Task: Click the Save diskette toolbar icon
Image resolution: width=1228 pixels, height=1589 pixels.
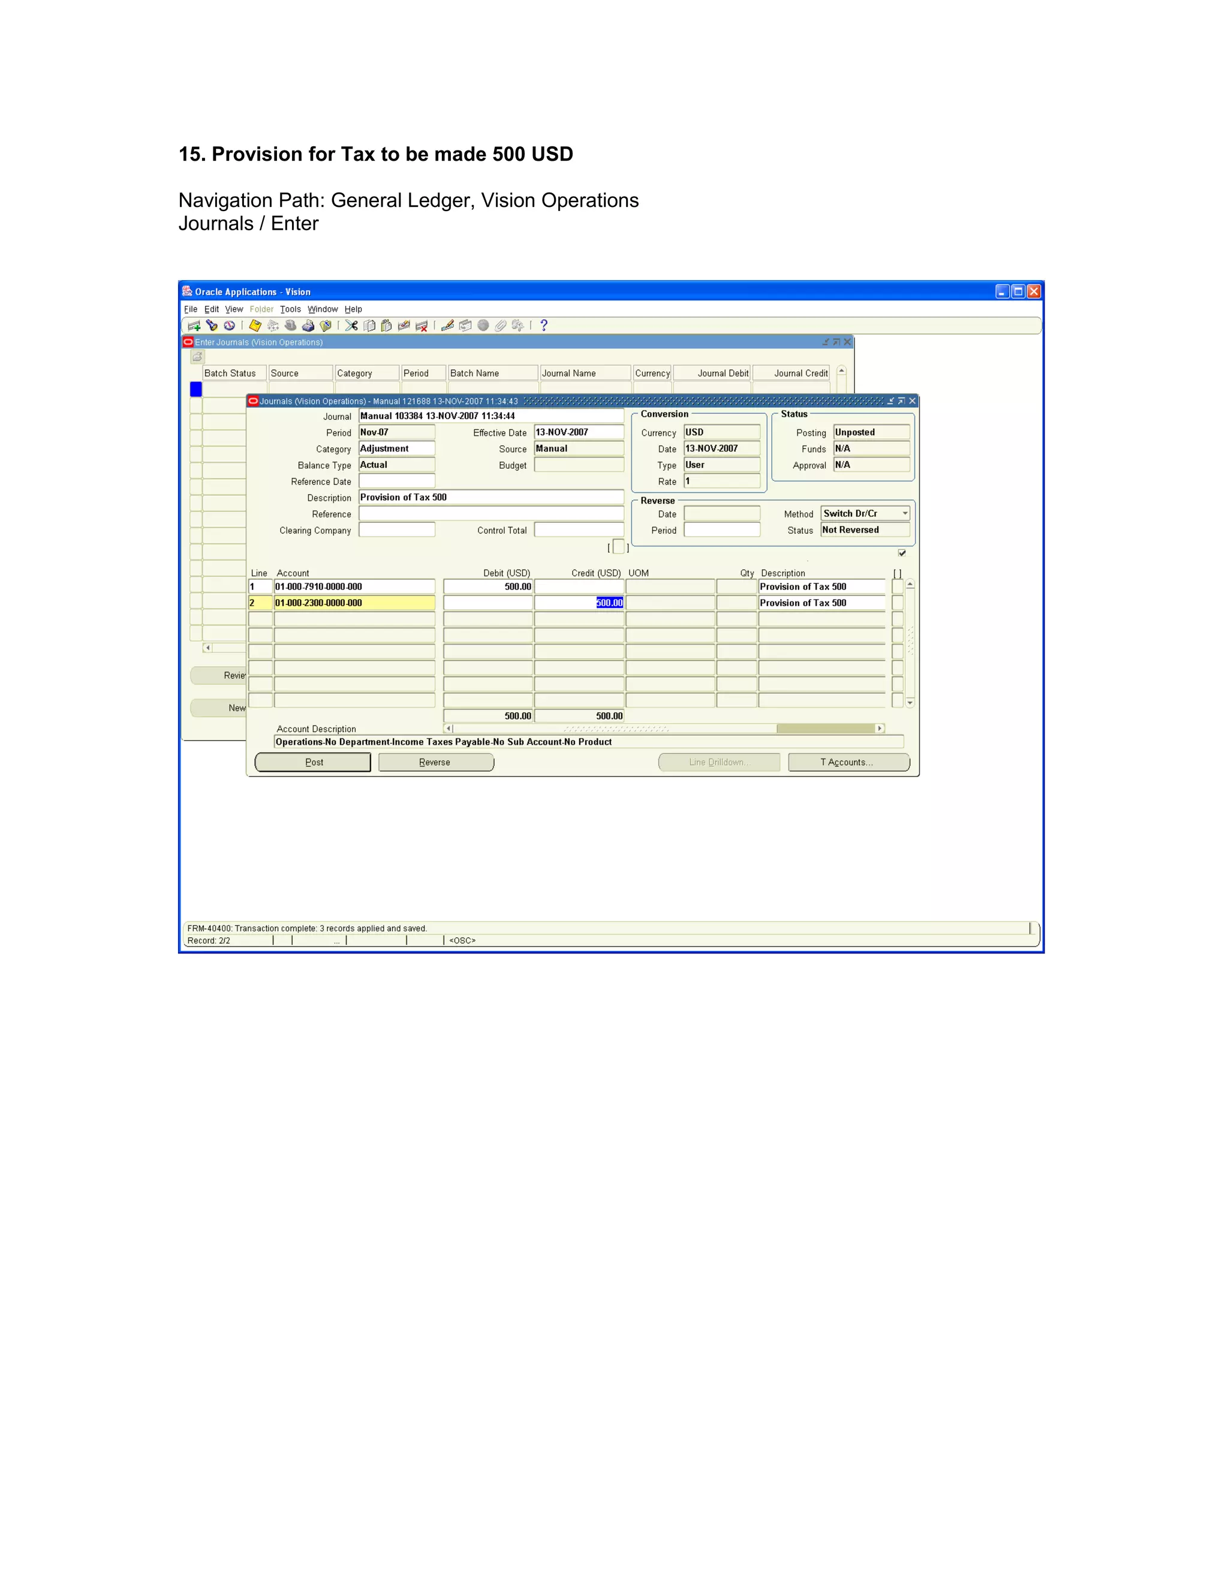Action: click(255, 326)
